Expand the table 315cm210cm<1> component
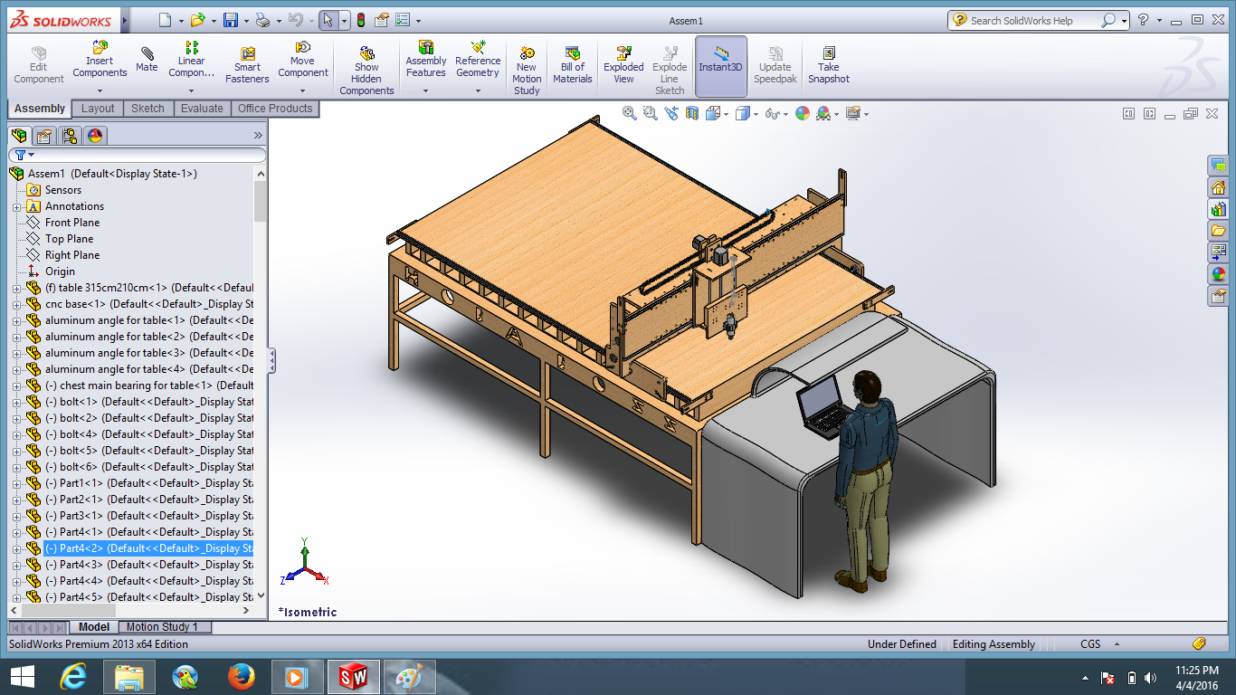The width and height of the screenshot is (1236, 695). pos(16,288)
